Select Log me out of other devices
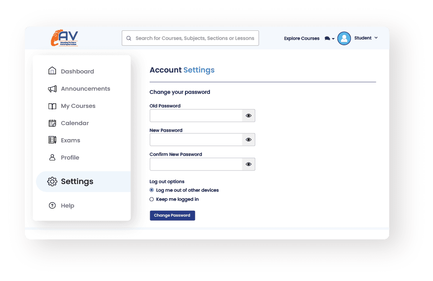433x281 pixels. (x=151, y=190)
